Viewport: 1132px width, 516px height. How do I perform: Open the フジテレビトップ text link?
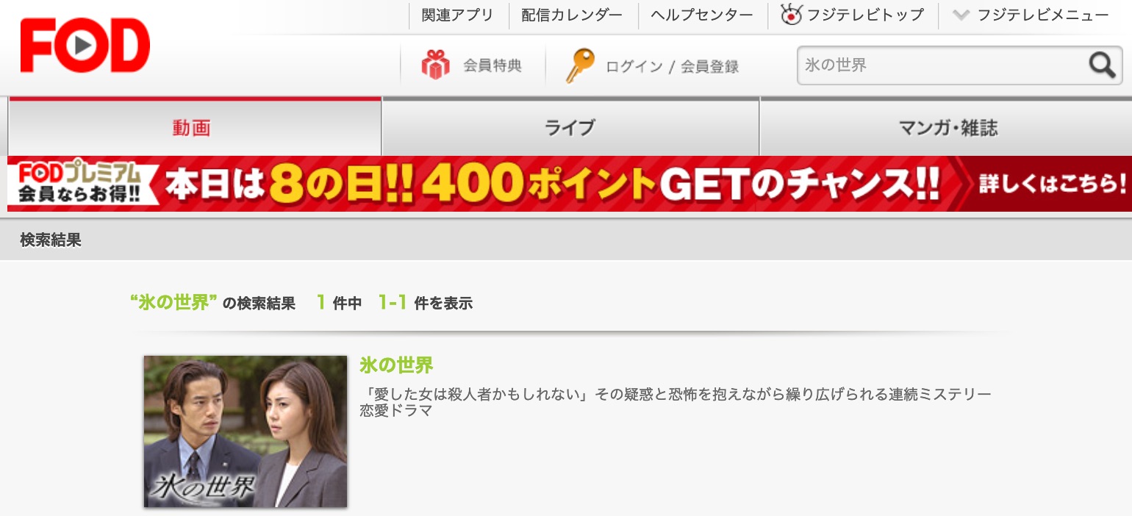[864, 15]
